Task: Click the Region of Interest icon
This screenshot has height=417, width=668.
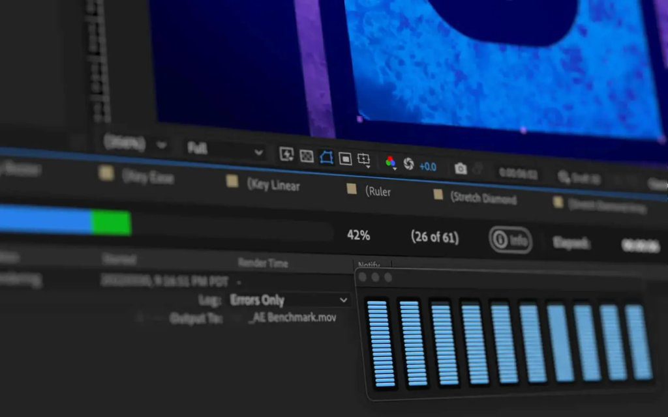Action: click(345, 158)
